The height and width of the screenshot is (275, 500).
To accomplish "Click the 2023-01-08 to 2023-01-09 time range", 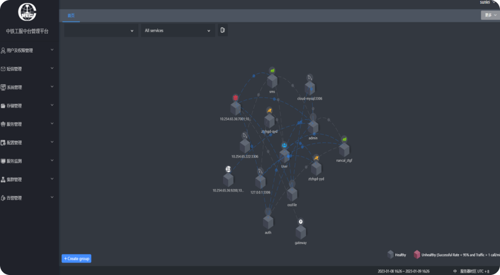I will [403, 271].
